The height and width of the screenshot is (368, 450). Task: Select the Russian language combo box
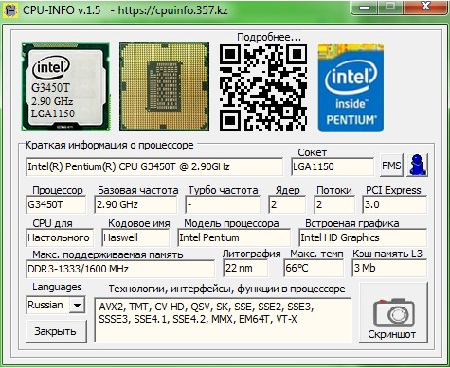click(55, 305)
